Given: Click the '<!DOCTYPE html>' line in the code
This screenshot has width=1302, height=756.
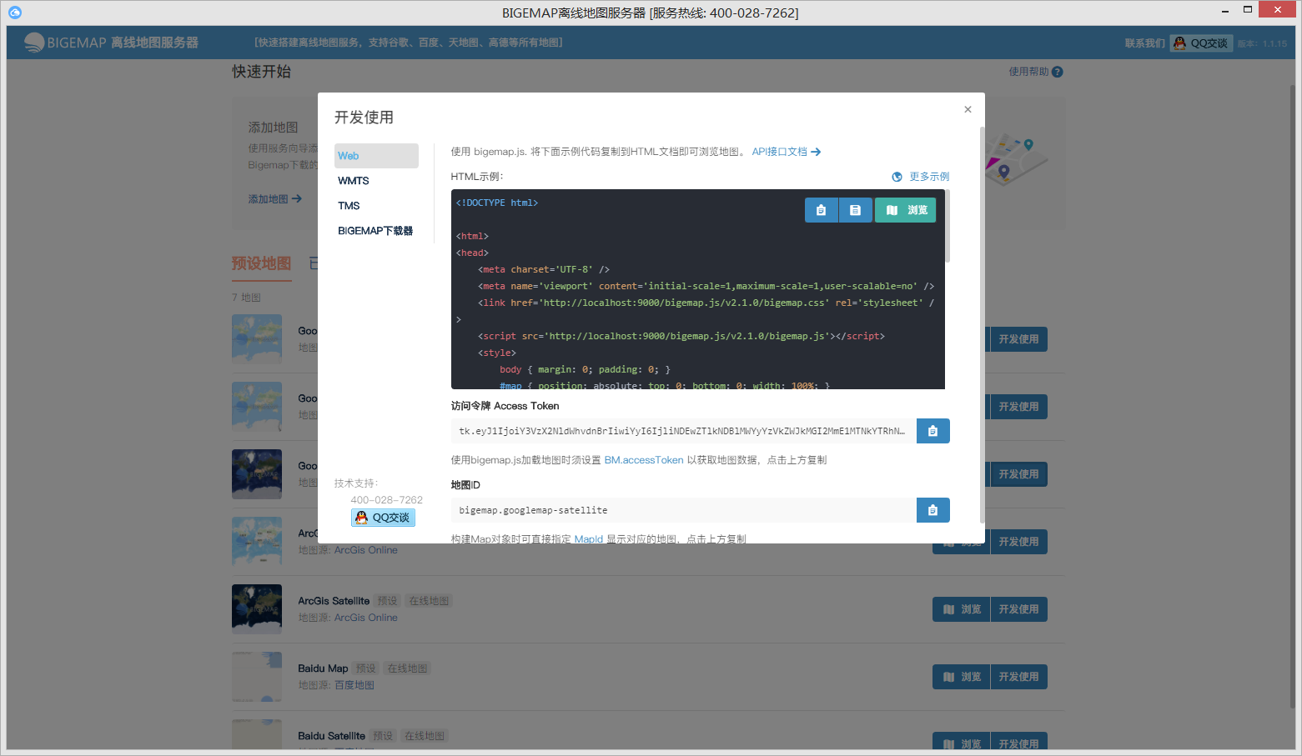Looking at the screenshot, I should pyautogui.click(x=497, y=203).
